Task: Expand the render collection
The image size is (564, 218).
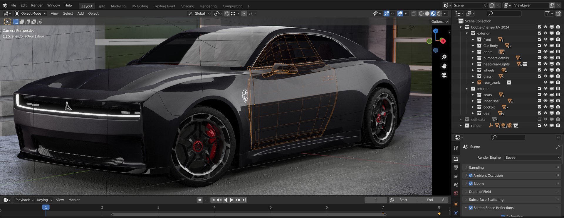Action: (x=461, y=126)
